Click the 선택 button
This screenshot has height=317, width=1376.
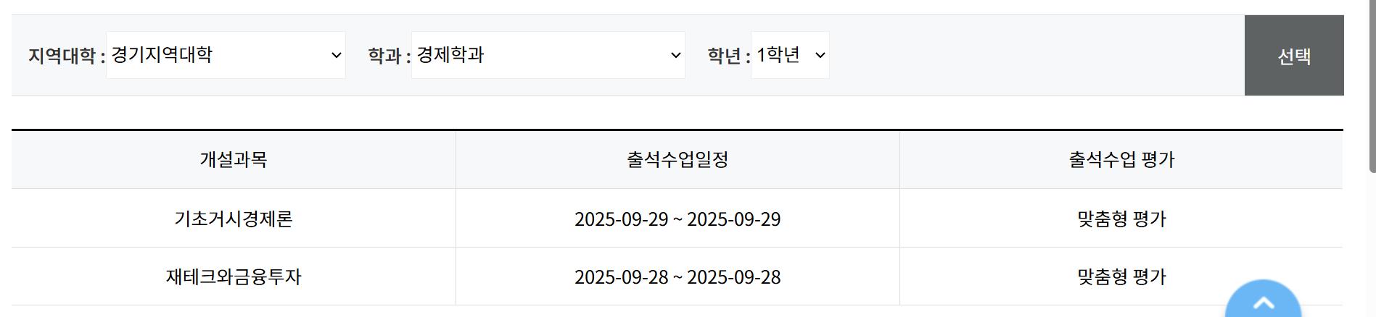coord(1294,56)
